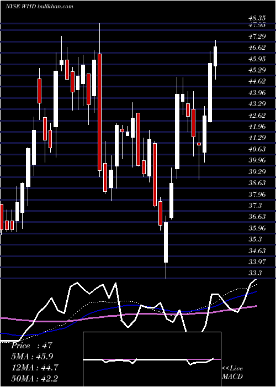Image resolution: width=276 pixels, height=387 pixels.
Task: Click the 41.96 price axis label
Action: 257,127
